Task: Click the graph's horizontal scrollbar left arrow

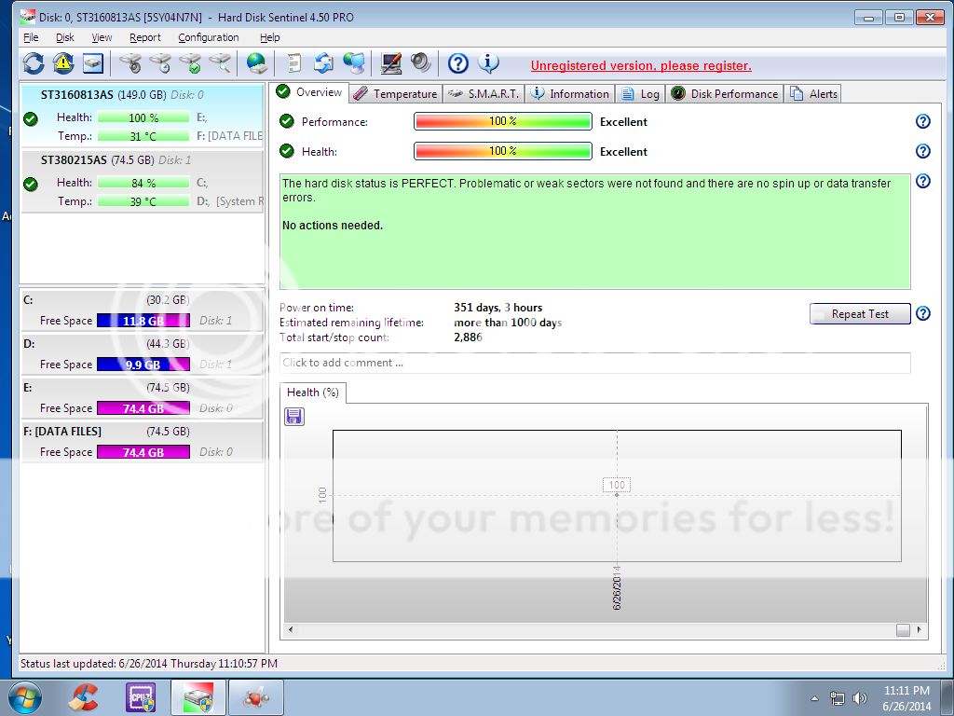Action: pyautogui.click(x=290, y=630)
